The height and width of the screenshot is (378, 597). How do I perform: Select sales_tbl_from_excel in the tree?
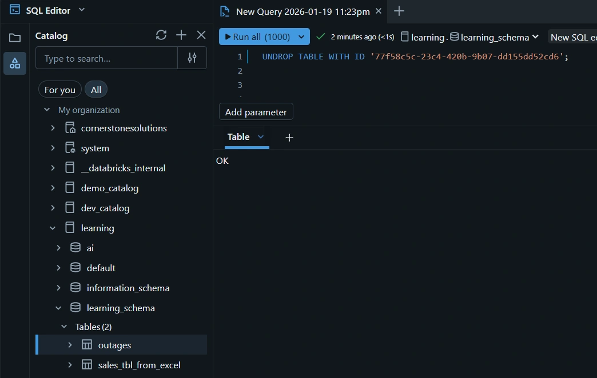tap(140, 365)
